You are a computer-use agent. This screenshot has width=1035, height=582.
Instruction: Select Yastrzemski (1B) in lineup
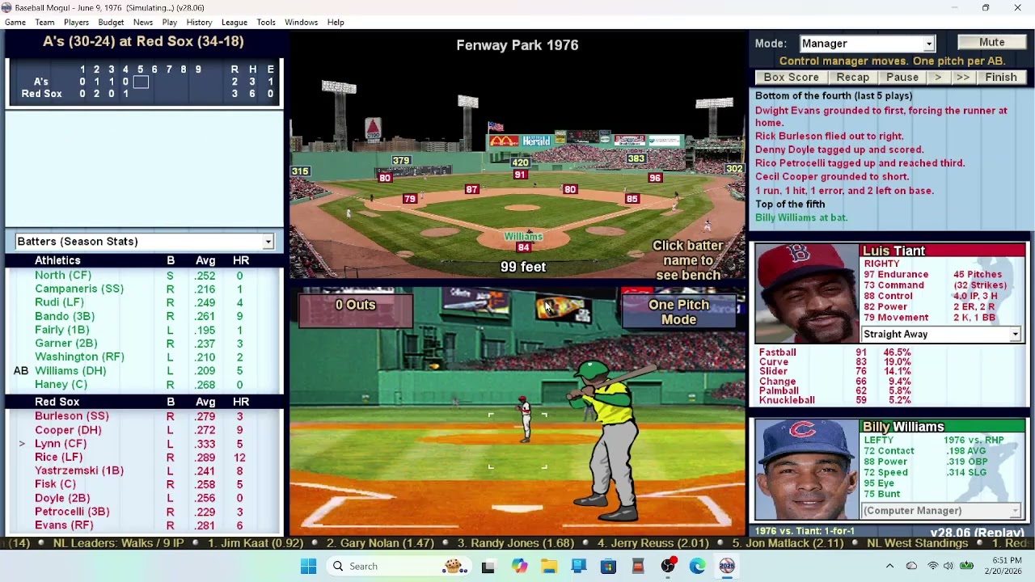(79, 470)
